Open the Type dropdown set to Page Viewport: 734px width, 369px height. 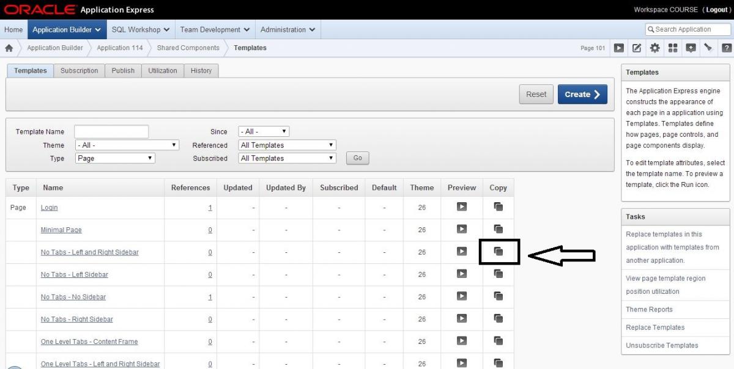coord(115,158)
